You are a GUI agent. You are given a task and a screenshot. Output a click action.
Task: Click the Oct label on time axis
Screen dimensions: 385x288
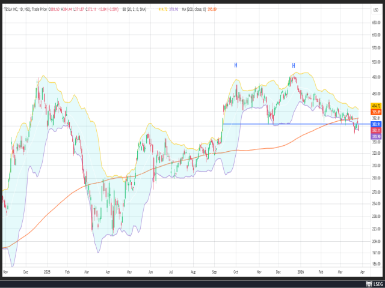(236, 272)
